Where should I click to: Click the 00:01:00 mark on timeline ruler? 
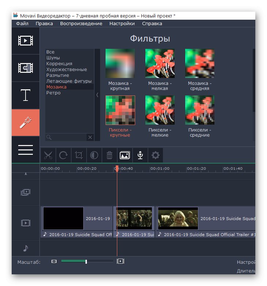click(160, 169)
